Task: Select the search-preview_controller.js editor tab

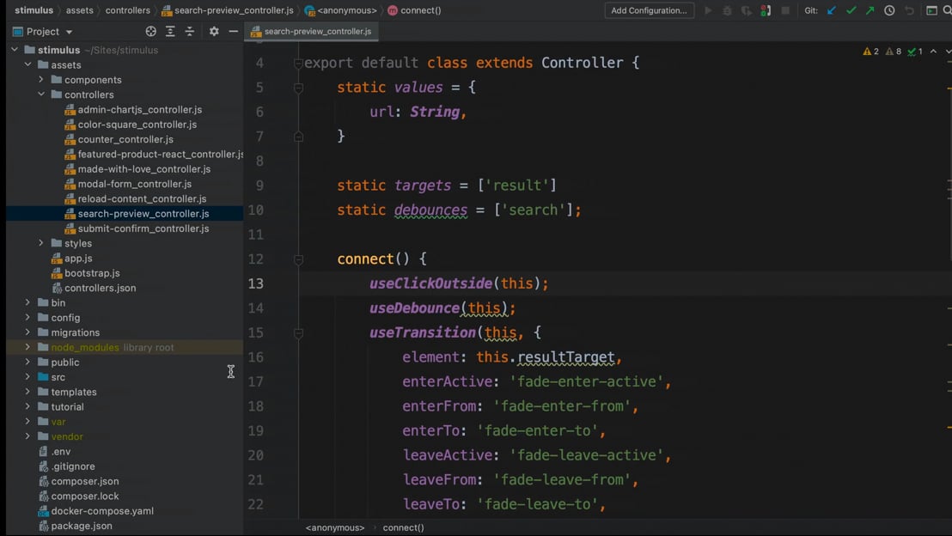Action: point(312,32)
